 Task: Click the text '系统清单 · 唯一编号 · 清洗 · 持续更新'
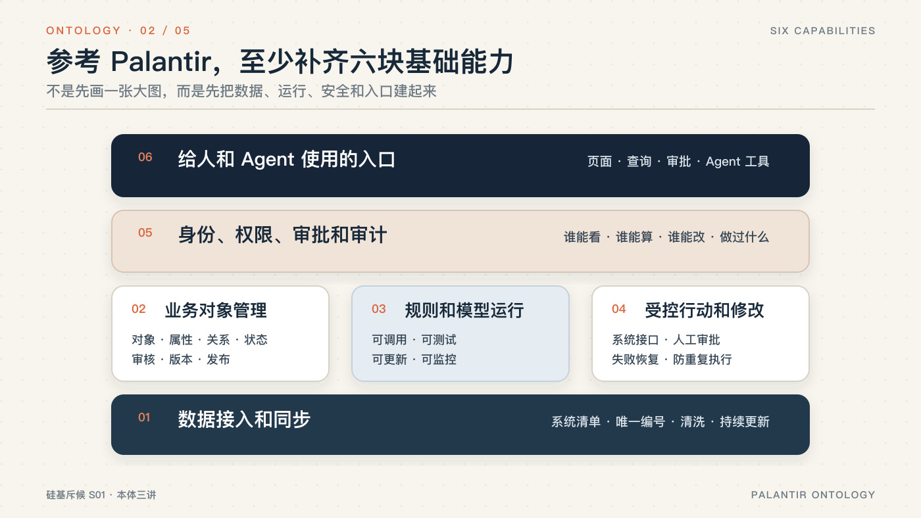(x=660, y=422)
